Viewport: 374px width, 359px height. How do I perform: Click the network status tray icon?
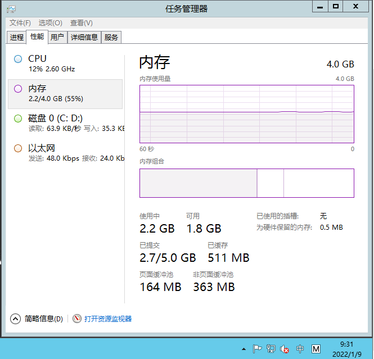pos(271,349)
